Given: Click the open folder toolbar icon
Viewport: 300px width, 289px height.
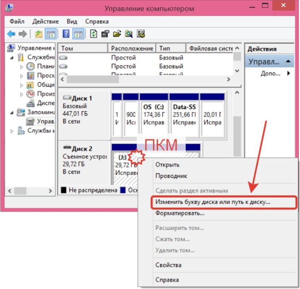Looking at the screenshot, I should pos(117,34).
